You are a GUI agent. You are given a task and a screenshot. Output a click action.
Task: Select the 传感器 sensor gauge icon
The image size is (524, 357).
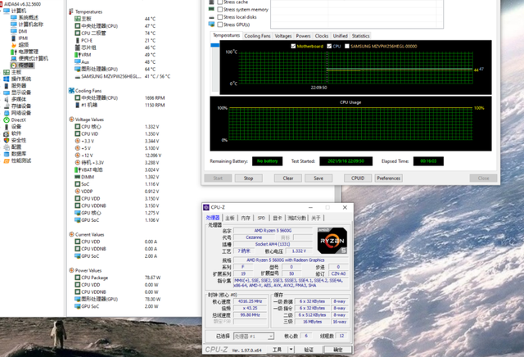pos(14,66)
